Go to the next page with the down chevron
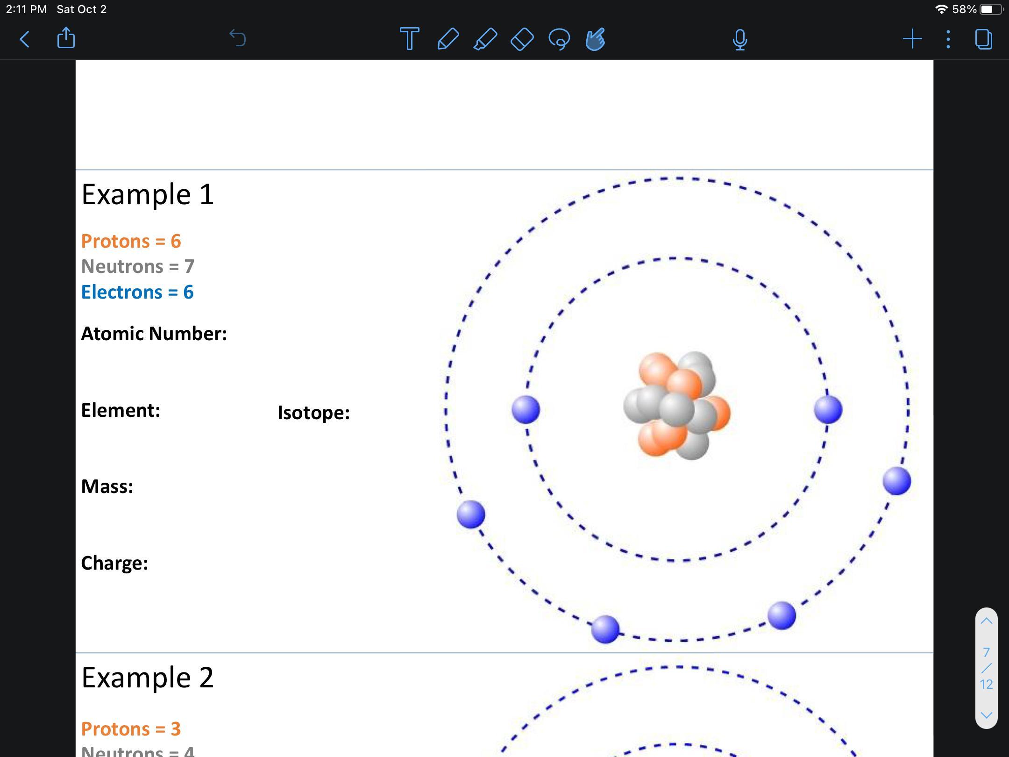Image resolution: width=1009 pixels, height=757 pixels. coord(986,715)
